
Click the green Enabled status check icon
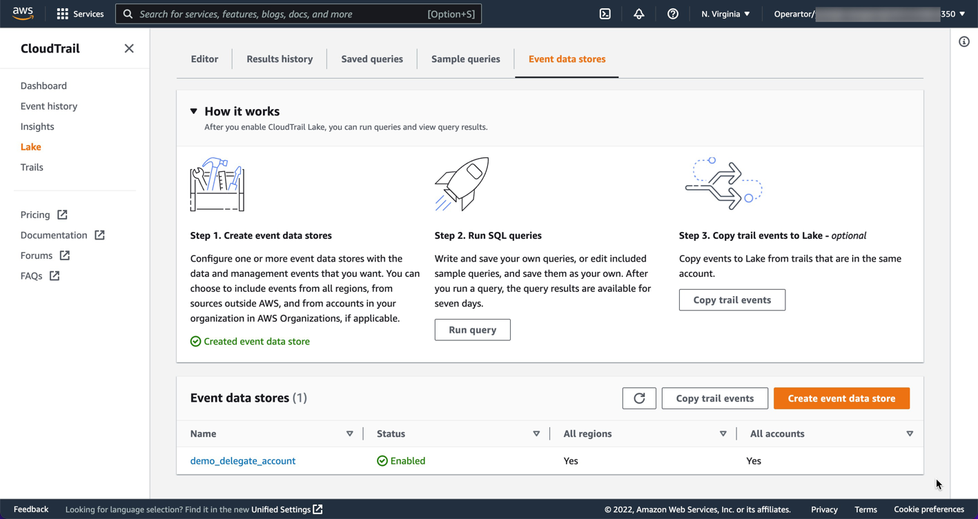click(382, 461)
